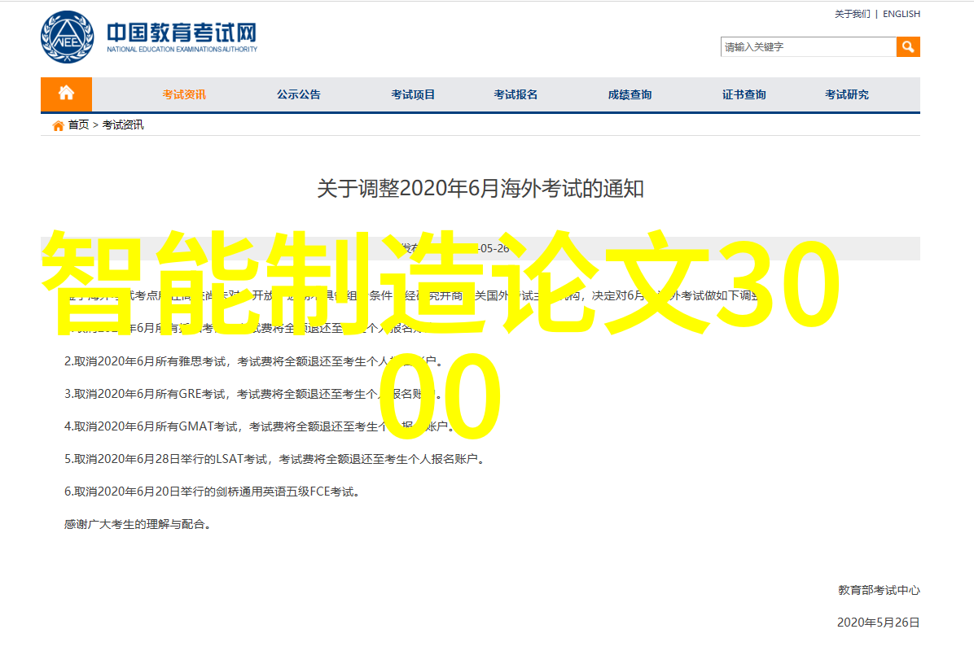Click the orange search magnifier button
974x651 pixels.
coord(907,46)
